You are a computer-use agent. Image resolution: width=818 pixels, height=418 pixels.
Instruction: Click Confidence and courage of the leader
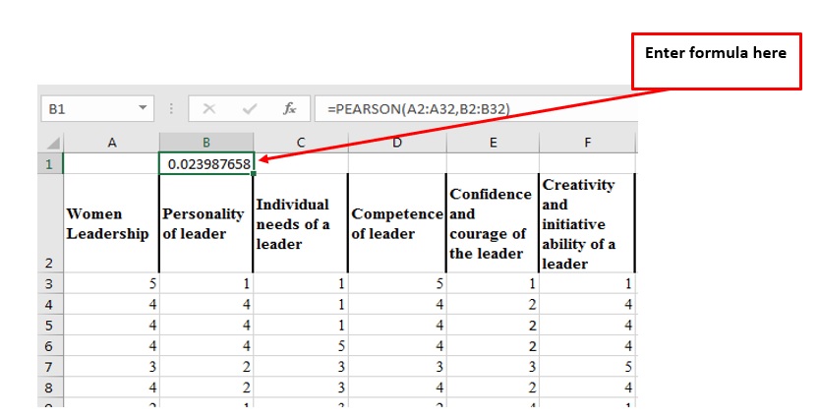coord(493,223)
